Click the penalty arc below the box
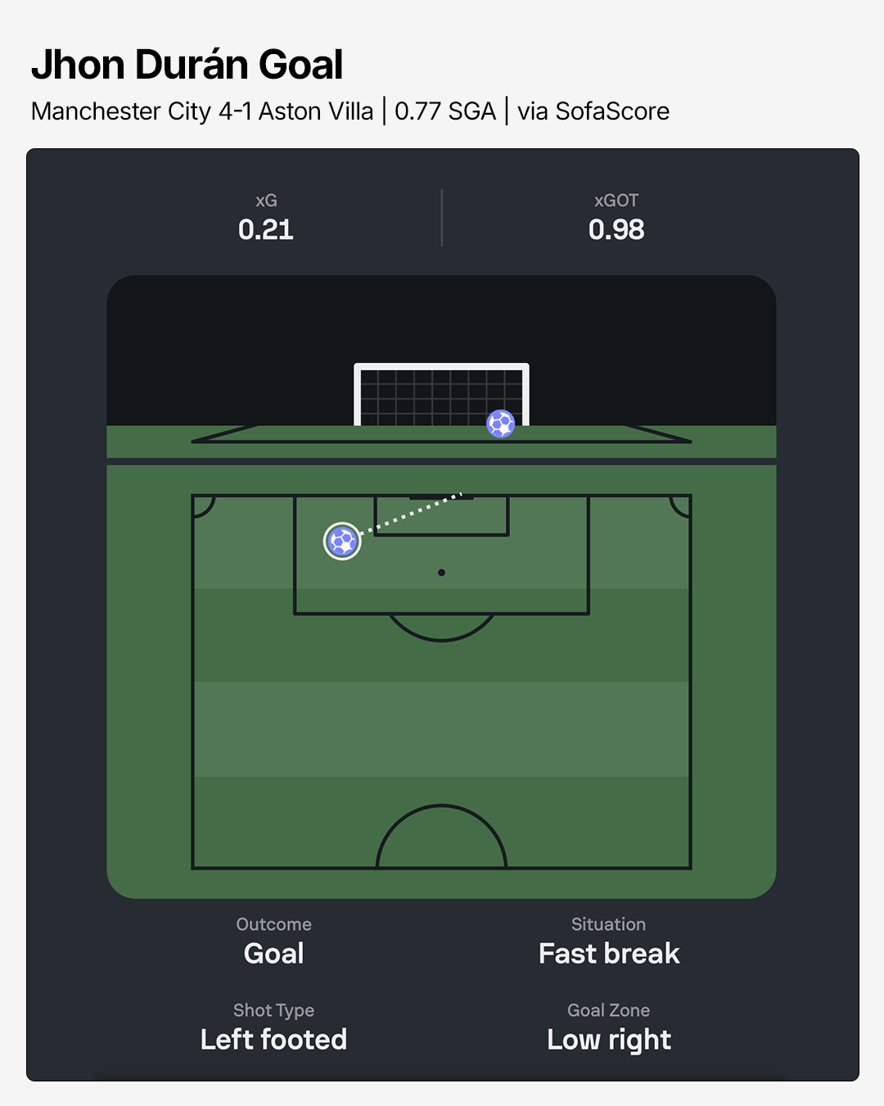 point(441,628)
